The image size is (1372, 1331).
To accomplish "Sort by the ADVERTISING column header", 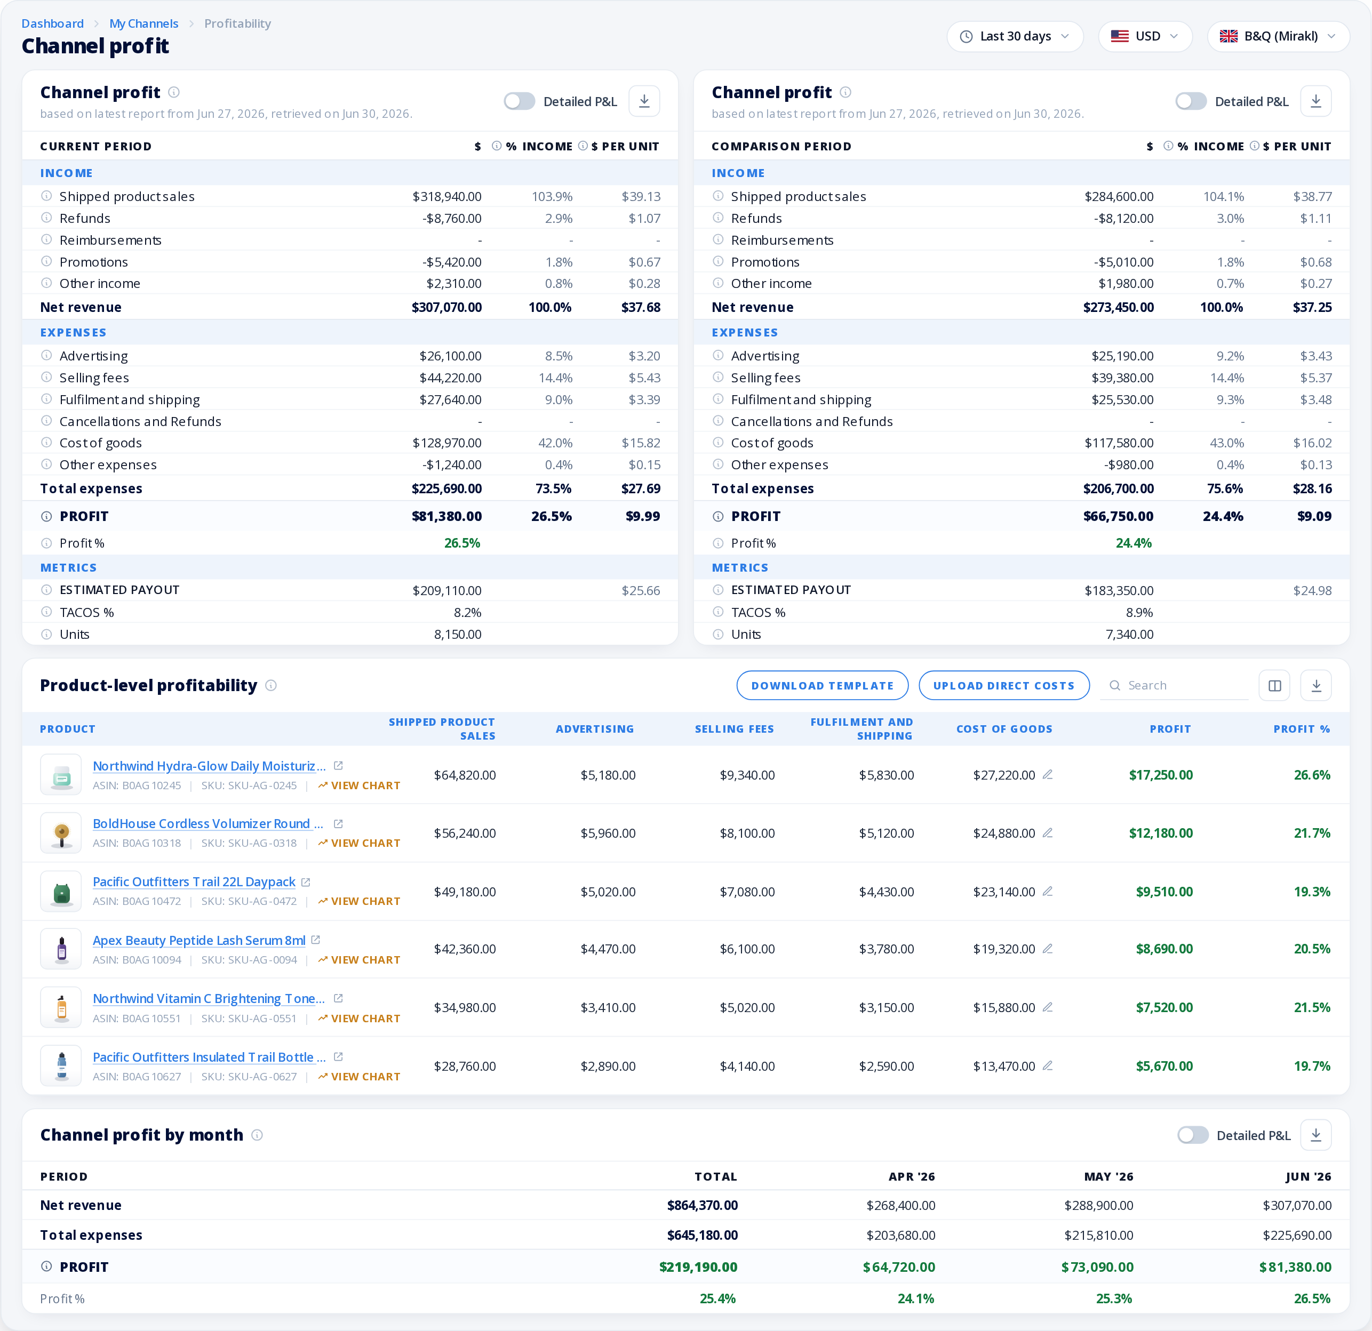I will (595, 728).
